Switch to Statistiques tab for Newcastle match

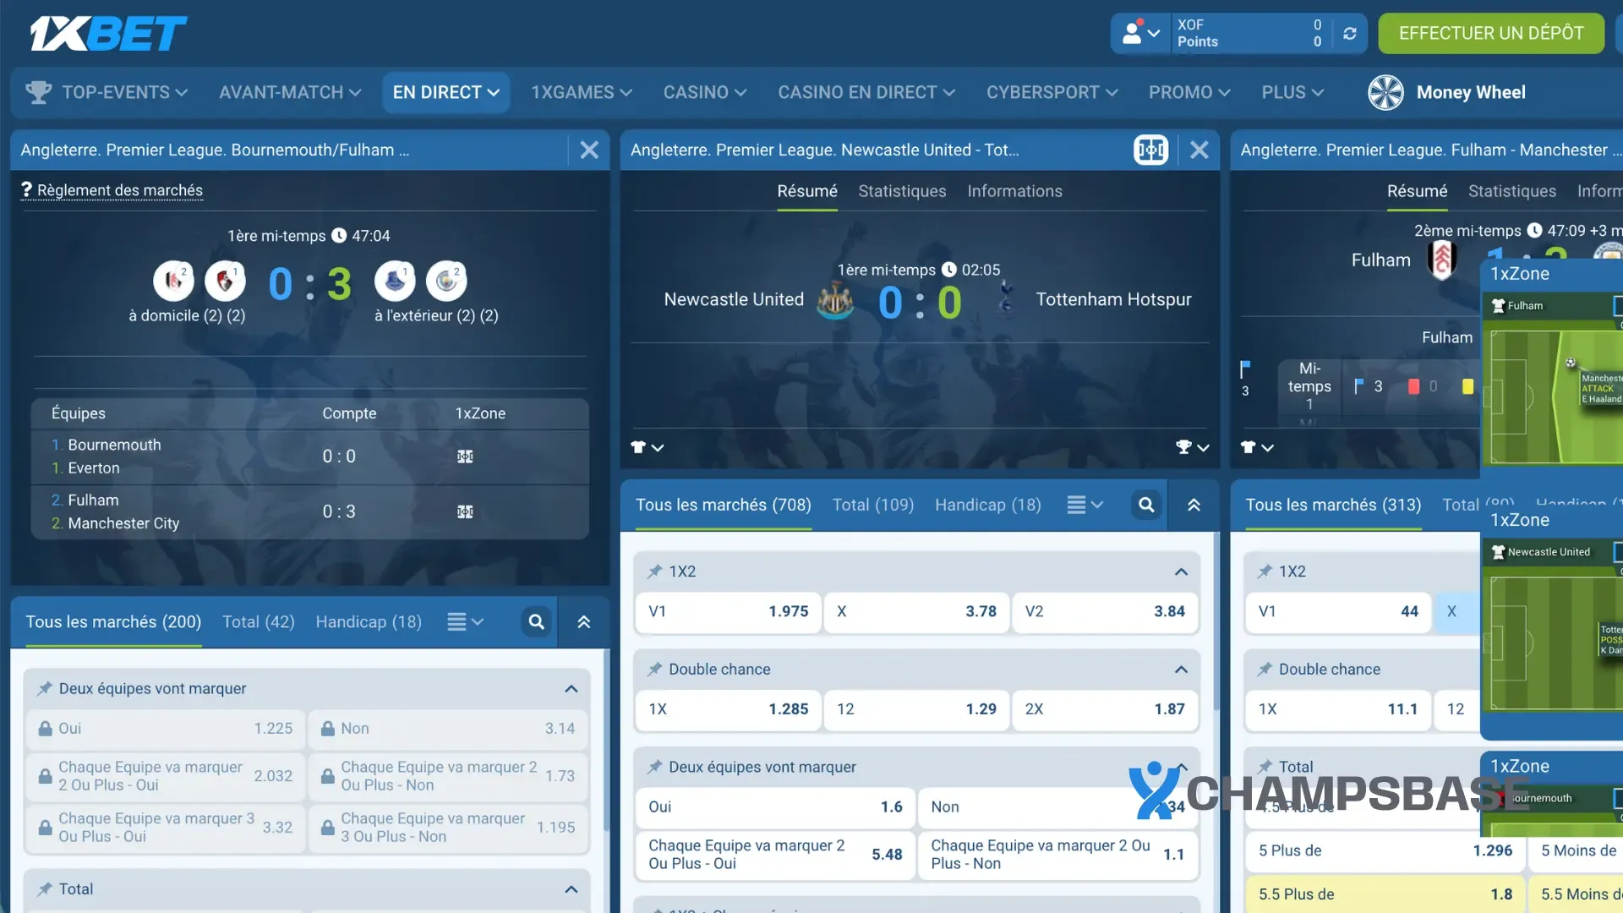[902, 192]
